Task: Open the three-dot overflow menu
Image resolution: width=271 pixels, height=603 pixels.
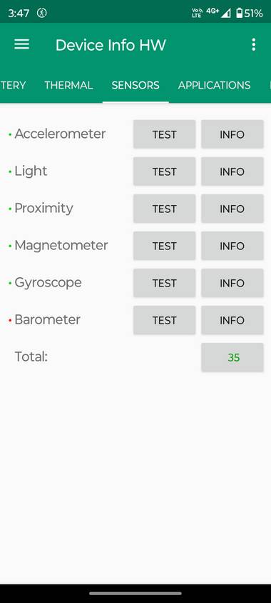Action: (x=253, y=44)
